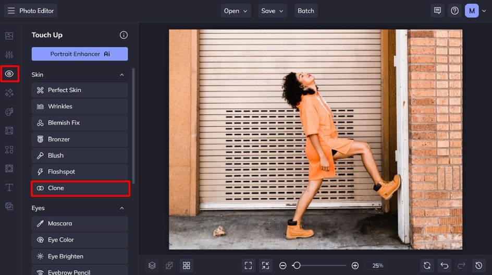
Task: Select the Touch Up eye icon
Action: 9,74
